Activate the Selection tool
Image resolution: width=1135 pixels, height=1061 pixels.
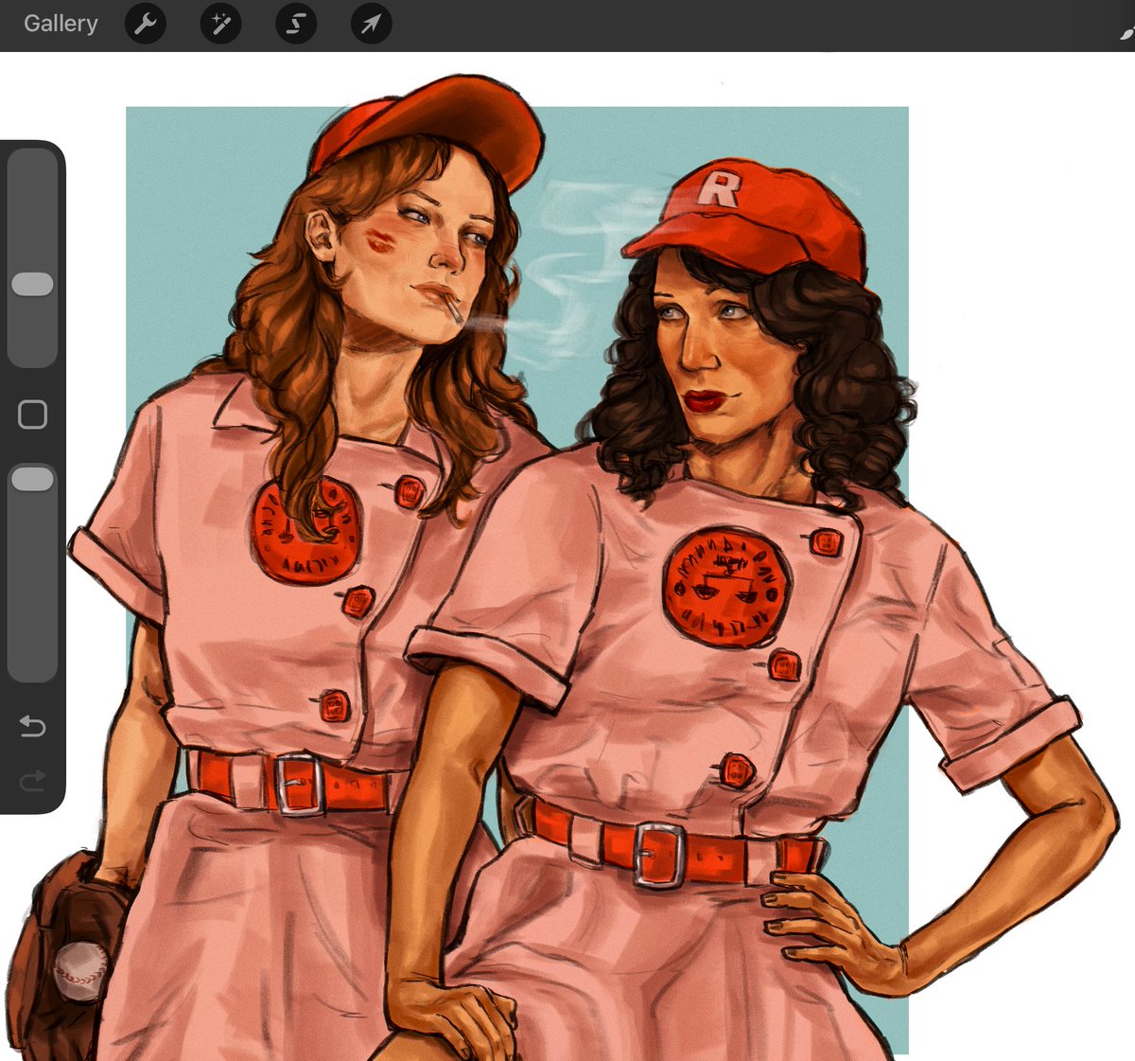pos(295,24)
